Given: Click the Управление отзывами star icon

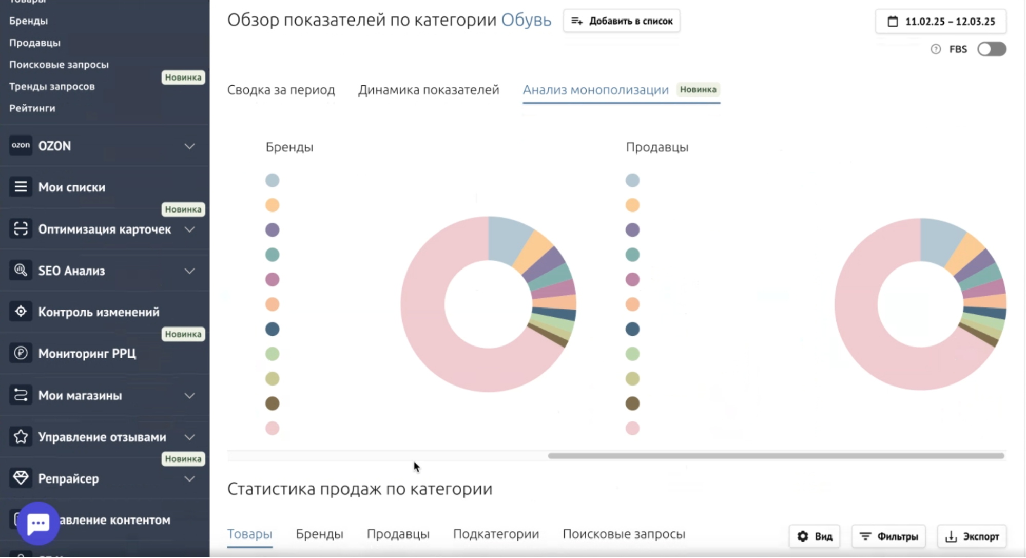Looking at the screenshot, I should click(21, 437).
